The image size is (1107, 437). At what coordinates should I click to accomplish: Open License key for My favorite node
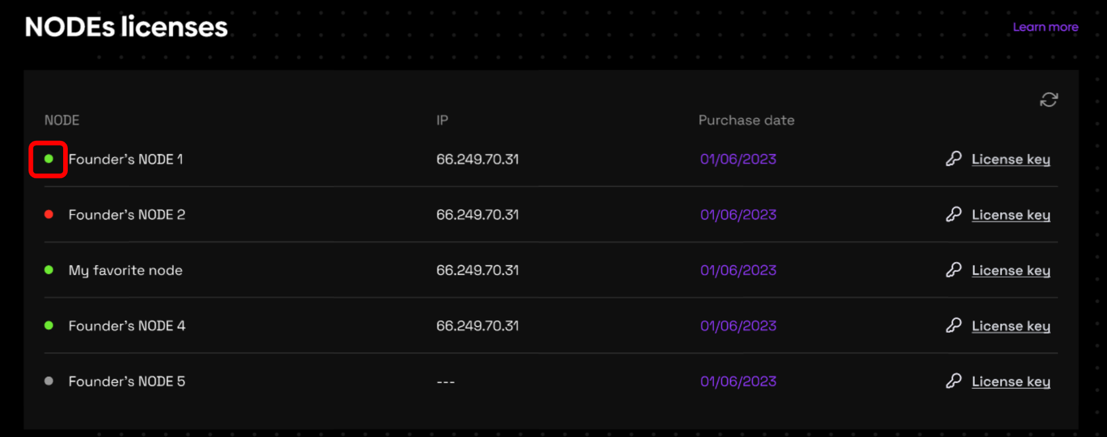click(x=1010, y=271)
